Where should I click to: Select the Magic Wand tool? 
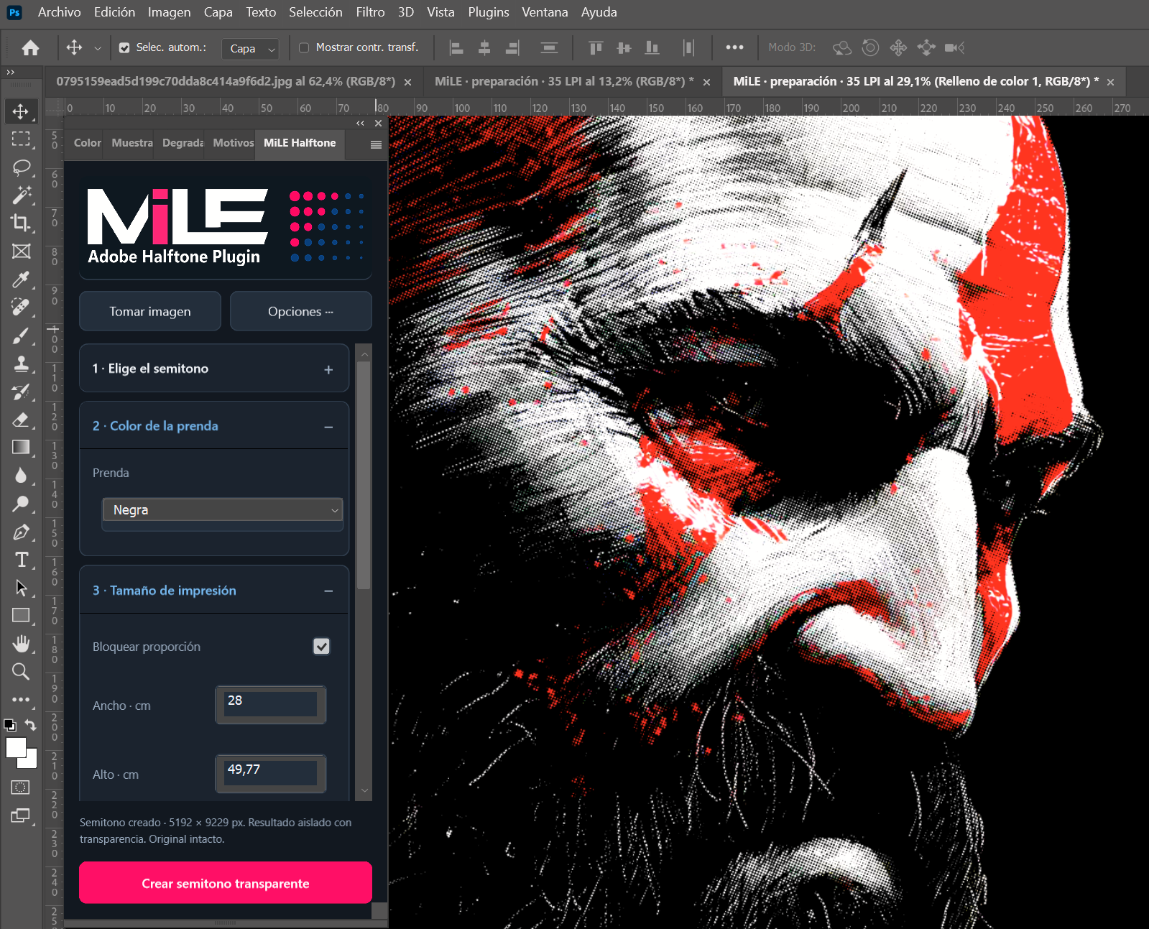coord(21,195)
